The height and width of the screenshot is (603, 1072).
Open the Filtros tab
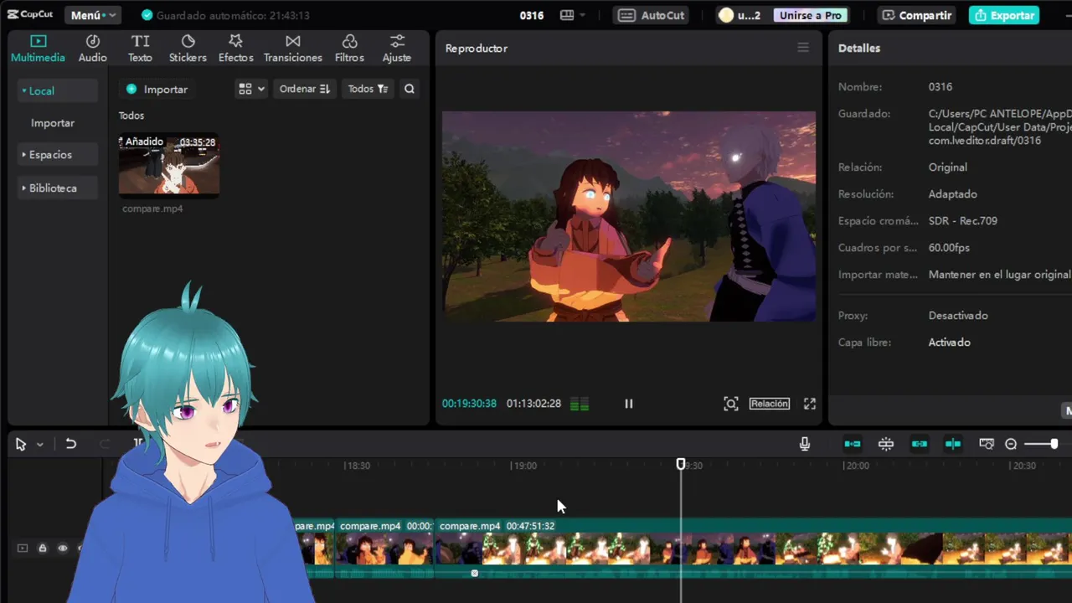tap(349, 49)
